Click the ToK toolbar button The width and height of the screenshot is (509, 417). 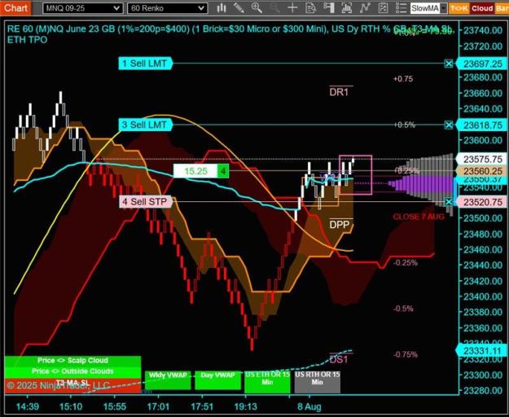[459, 8]
